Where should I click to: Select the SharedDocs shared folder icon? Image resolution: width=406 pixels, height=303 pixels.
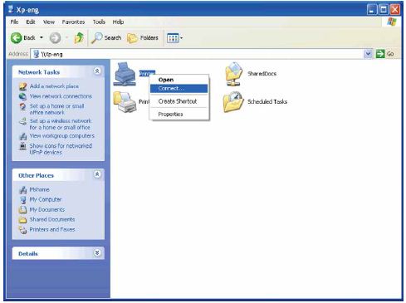coord(234,74)
